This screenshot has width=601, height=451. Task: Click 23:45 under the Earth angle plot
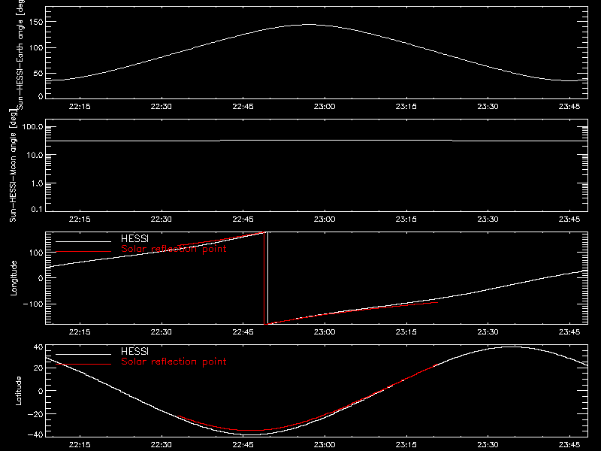(569, 107)
